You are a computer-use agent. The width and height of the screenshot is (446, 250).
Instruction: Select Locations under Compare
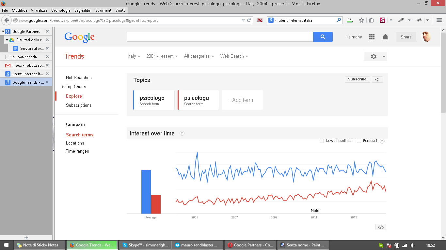(x=75, y=143)
